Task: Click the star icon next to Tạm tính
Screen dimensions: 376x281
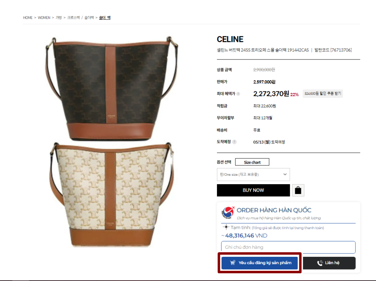Action: pyautogui.click(x=226, y=227)
